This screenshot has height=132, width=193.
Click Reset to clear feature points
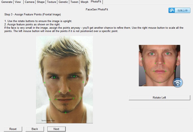pyautogui.click(x=13, y=129)
